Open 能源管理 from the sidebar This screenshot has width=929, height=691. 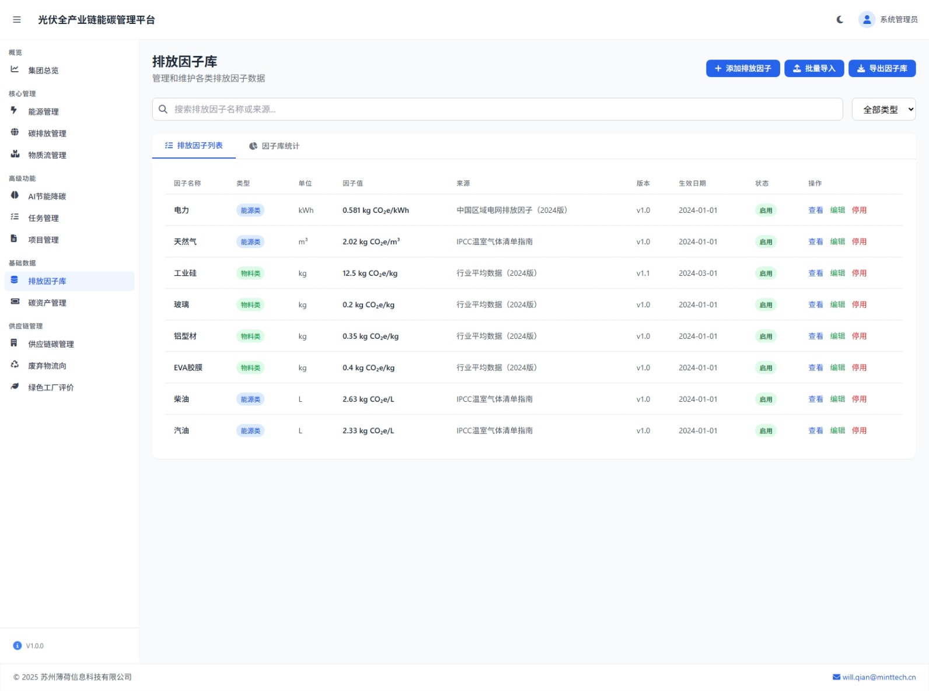tap(43, 112)
